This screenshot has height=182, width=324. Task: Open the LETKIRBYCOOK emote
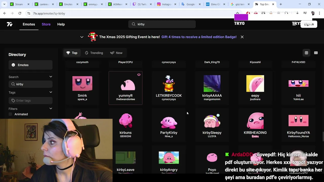coord(169,88)
